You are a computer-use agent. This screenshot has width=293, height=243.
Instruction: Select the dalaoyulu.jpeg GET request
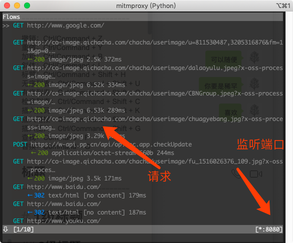(x=148, y=72)
